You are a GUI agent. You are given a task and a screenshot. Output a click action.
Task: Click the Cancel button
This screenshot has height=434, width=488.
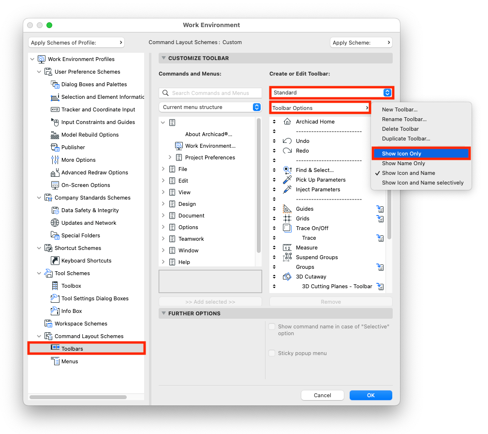(x=322, y=395)
